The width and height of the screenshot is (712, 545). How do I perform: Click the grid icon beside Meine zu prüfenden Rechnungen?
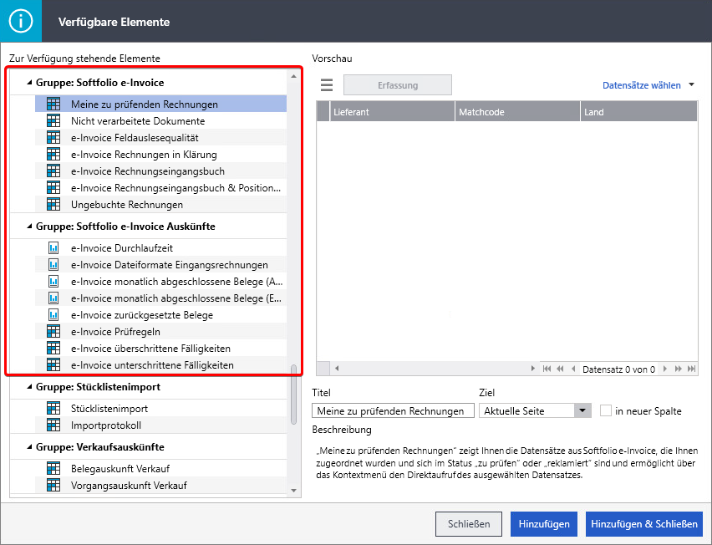tap(53, 104)
